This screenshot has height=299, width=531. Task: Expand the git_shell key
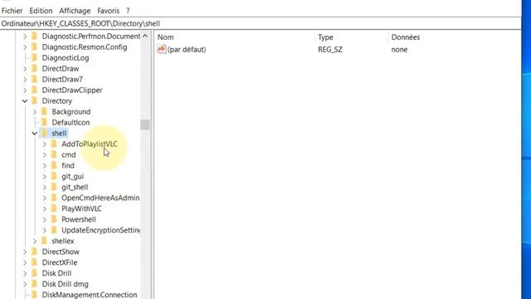(x=44, y=187)
